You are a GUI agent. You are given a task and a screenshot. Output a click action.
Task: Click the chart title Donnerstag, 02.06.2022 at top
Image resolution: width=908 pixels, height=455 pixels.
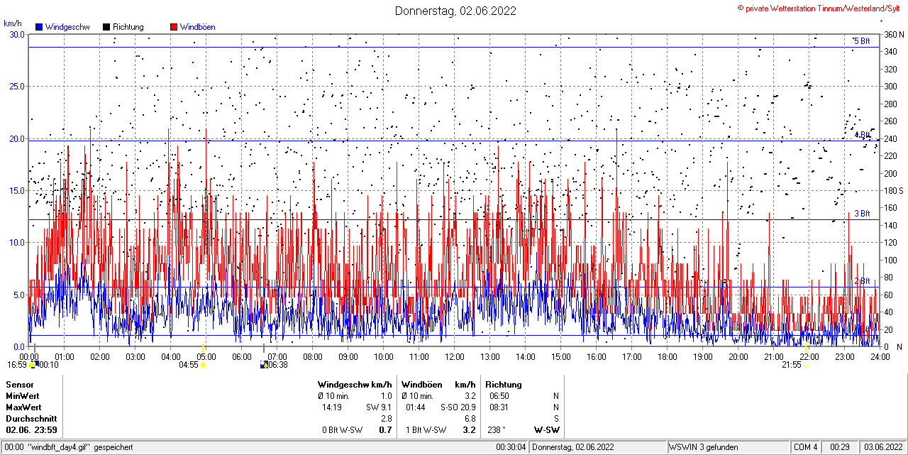click(455, 11)
